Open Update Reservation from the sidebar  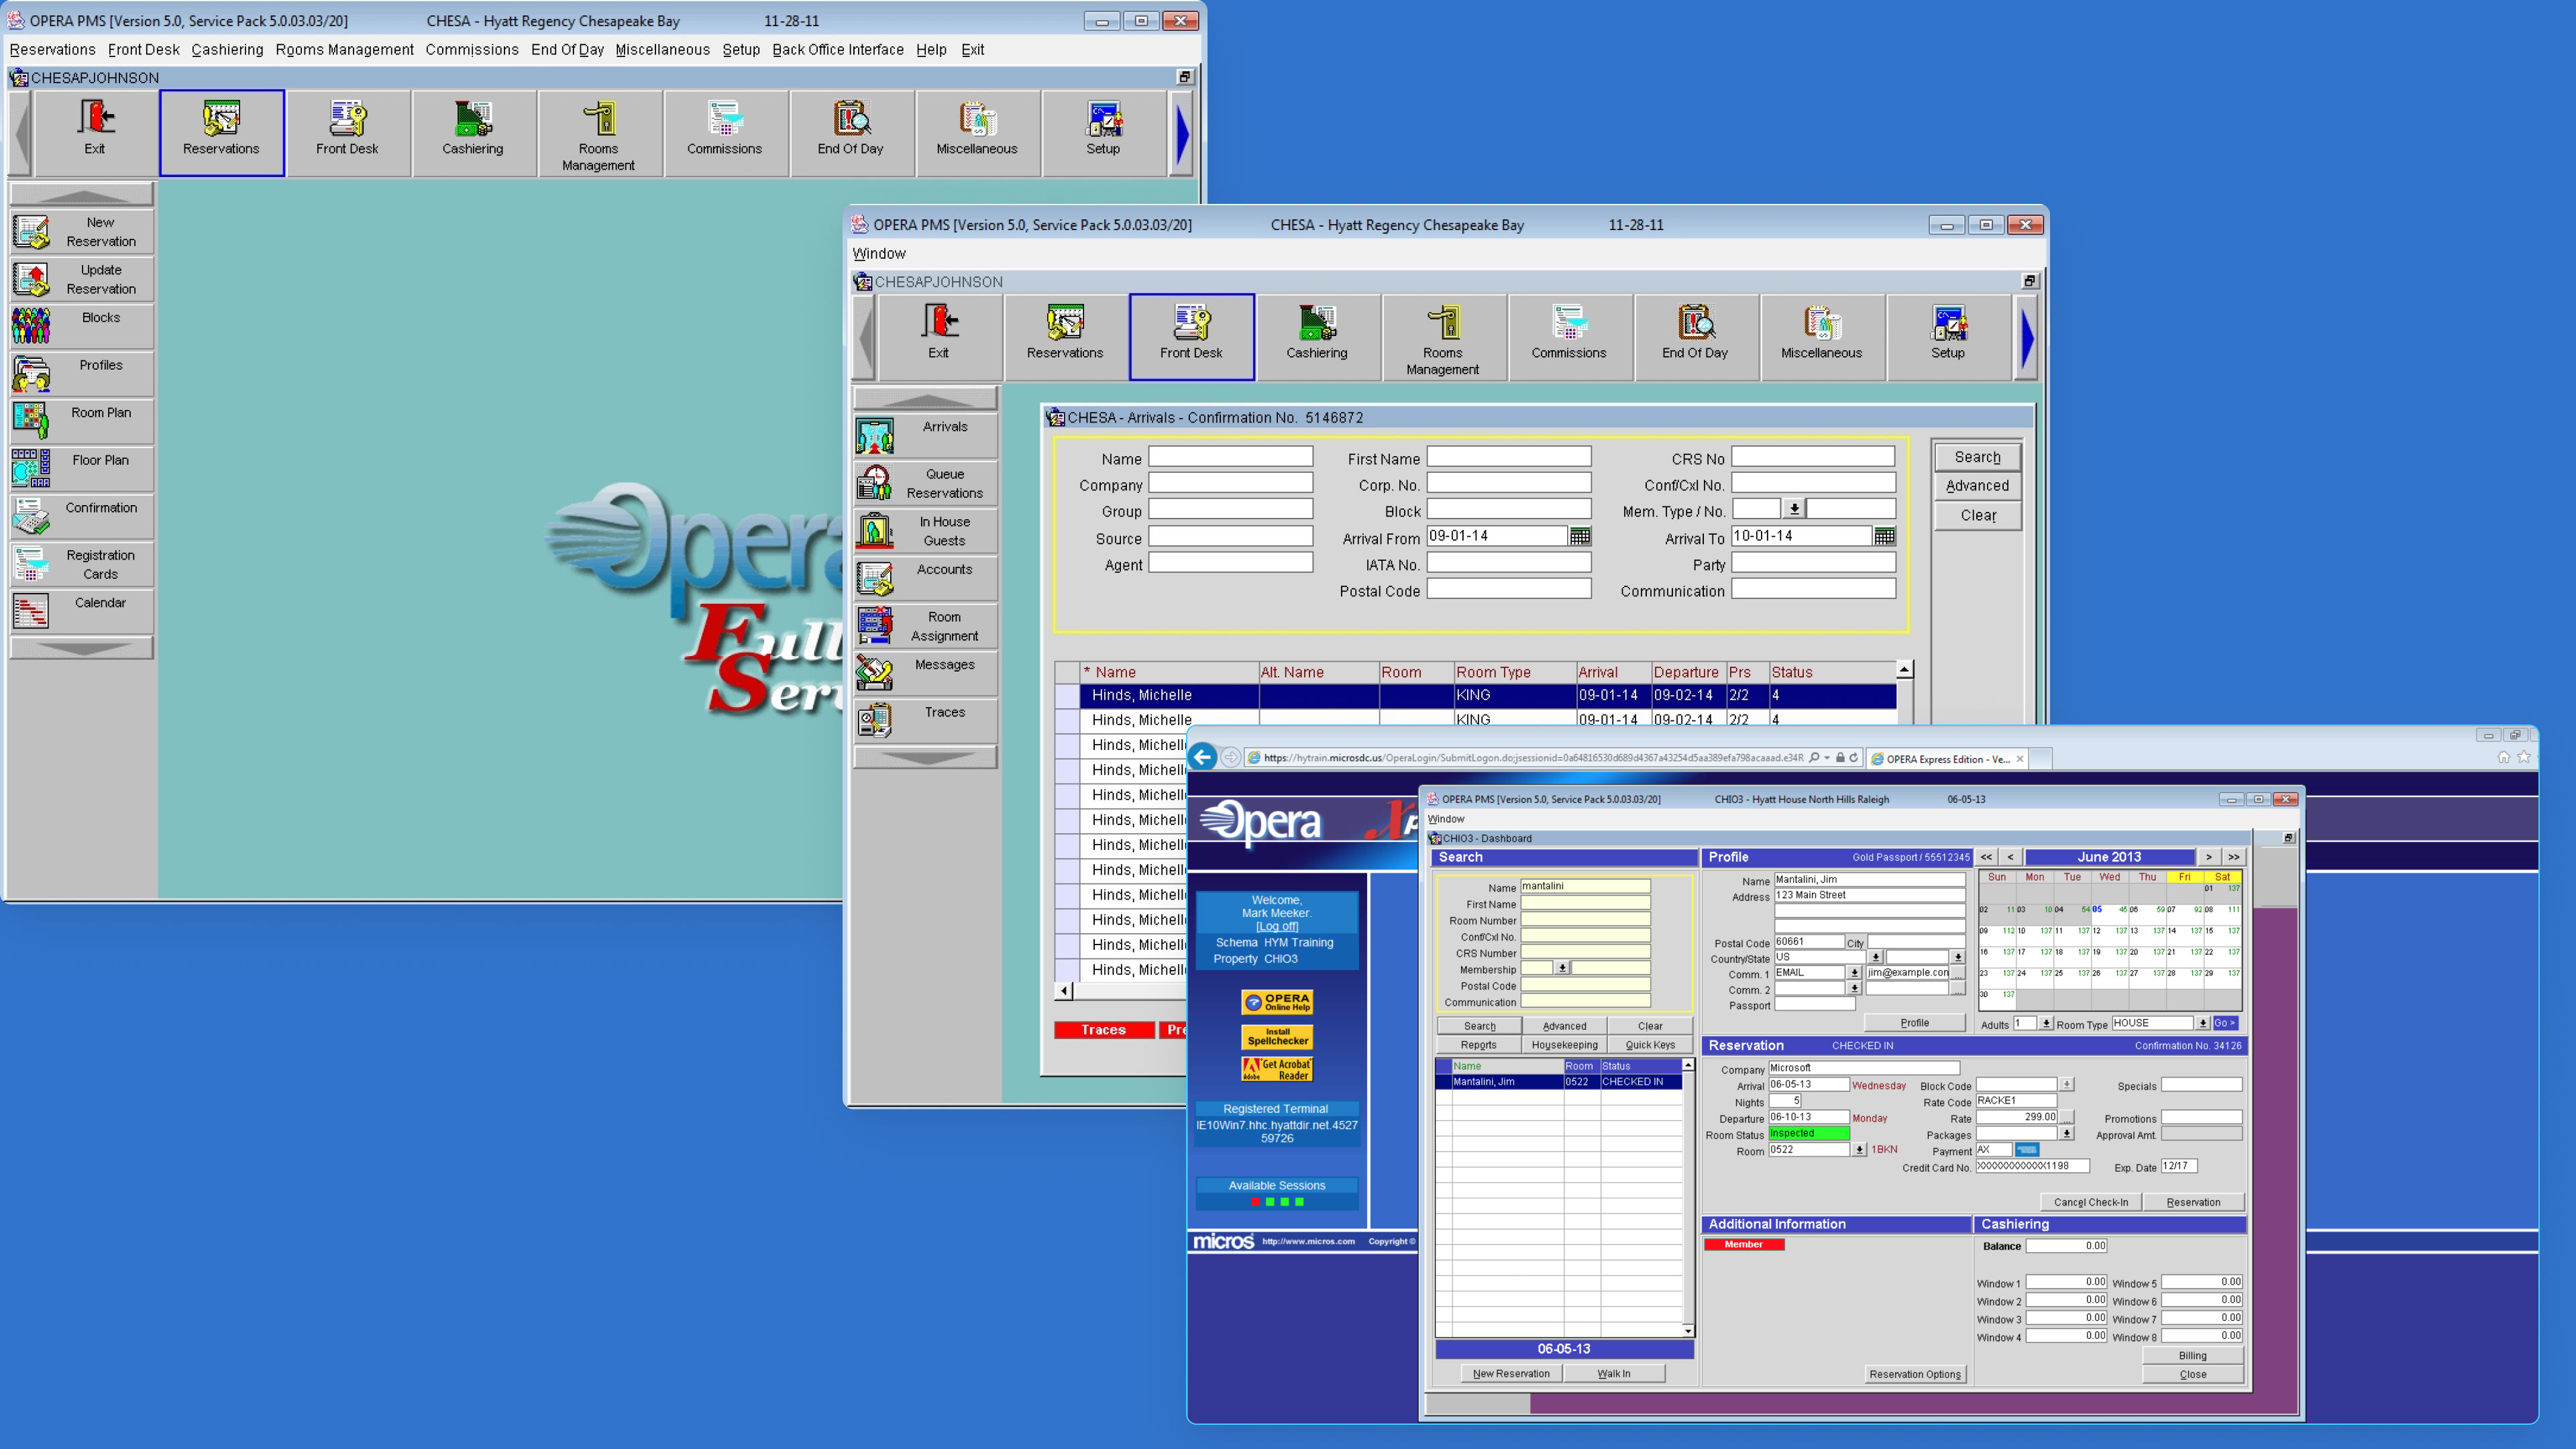(x=82, y=279)
